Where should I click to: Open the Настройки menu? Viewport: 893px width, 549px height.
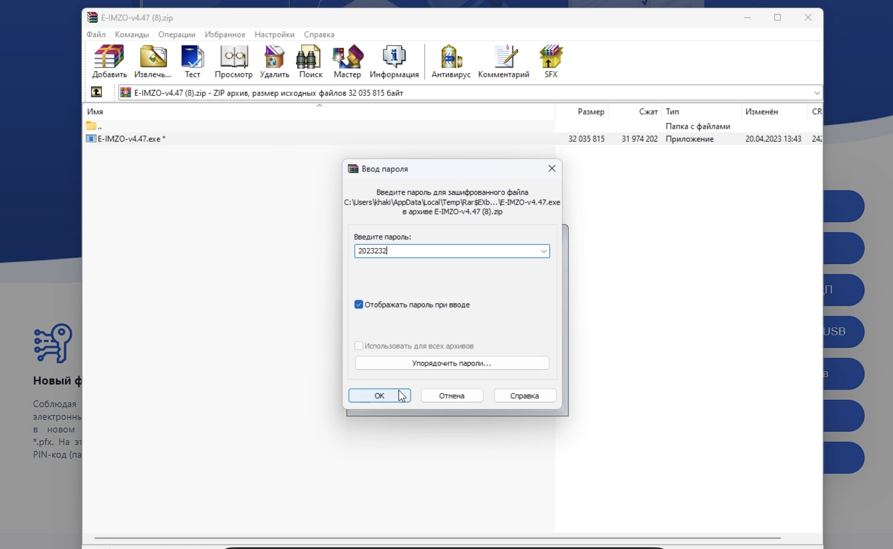[274, 35]
